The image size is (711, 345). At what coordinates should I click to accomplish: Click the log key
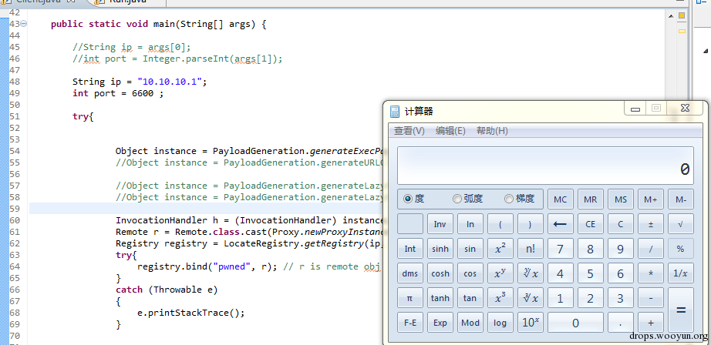point(500,323)
